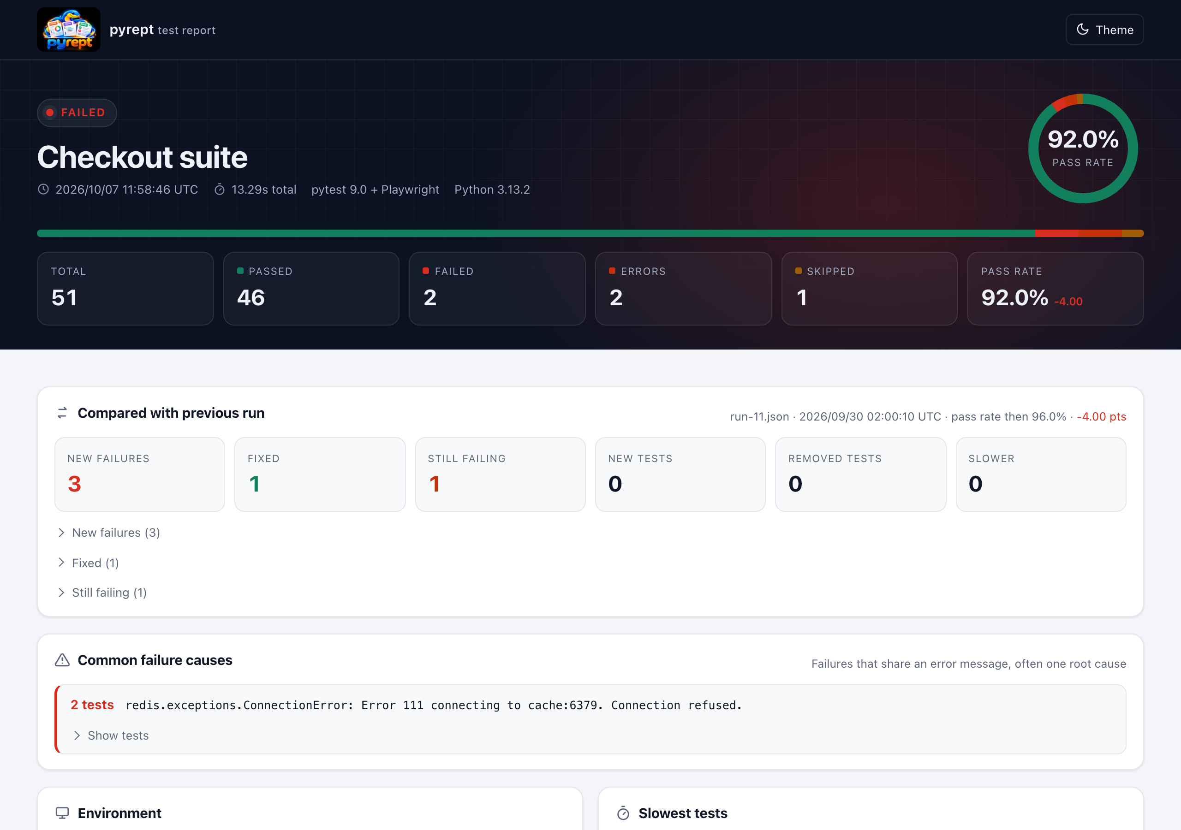Click the SLOWER 0 tile

[1041, 474]
